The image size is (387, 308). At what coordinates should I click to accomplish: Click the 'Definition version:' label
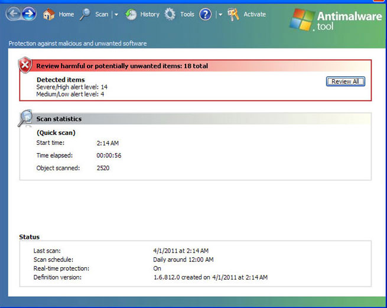click(57, 277)
